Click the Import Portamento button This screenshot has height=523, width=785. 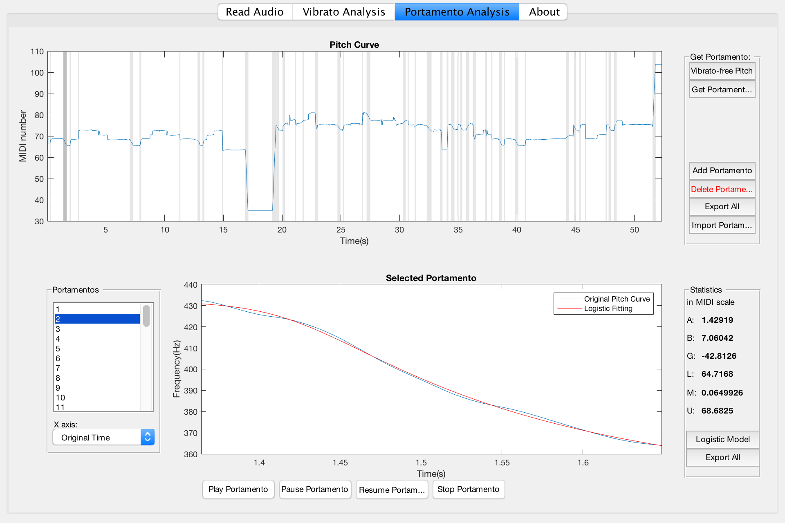(x=722, y=225)
